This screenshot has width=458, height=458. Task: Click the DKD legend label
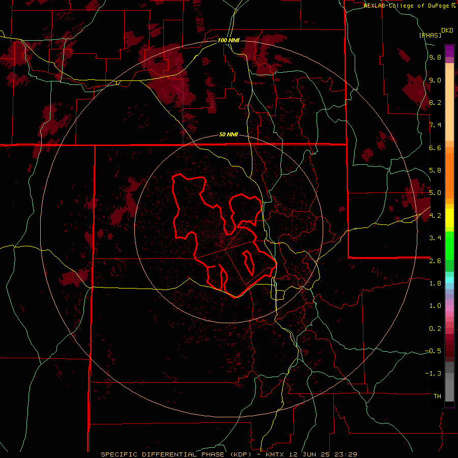point(447,31)
